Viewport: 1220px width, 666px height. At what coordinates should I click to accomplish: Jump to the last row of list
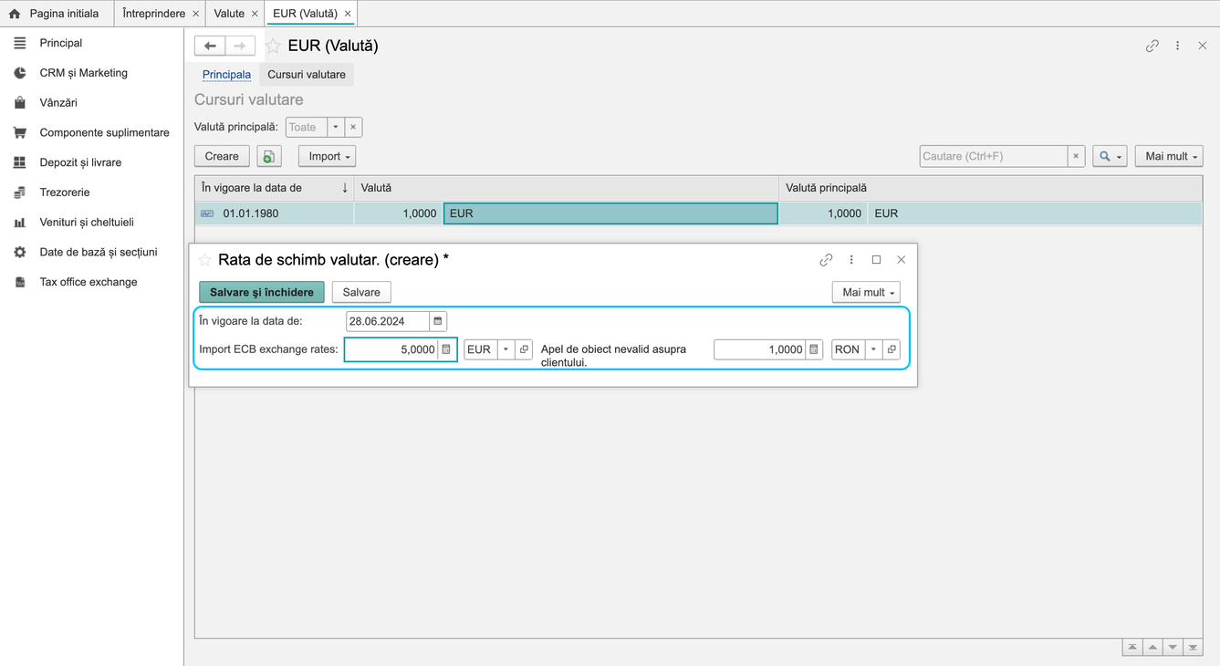(1193, 647)
